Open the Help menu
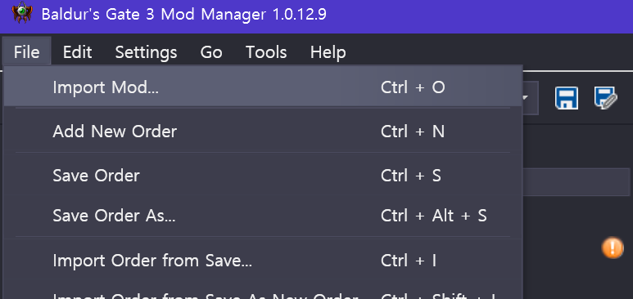 328,52
